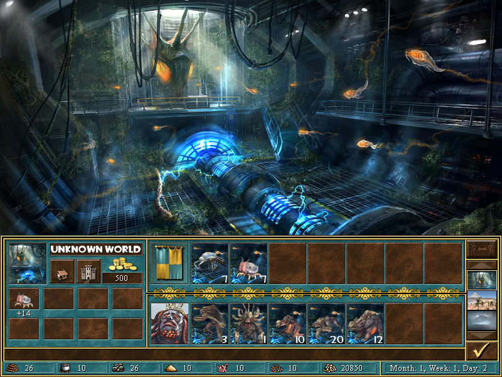Select the hero's creature stack of 1
Image resolution: width=502 pixels, height=377 pixels.
[248, 324]
